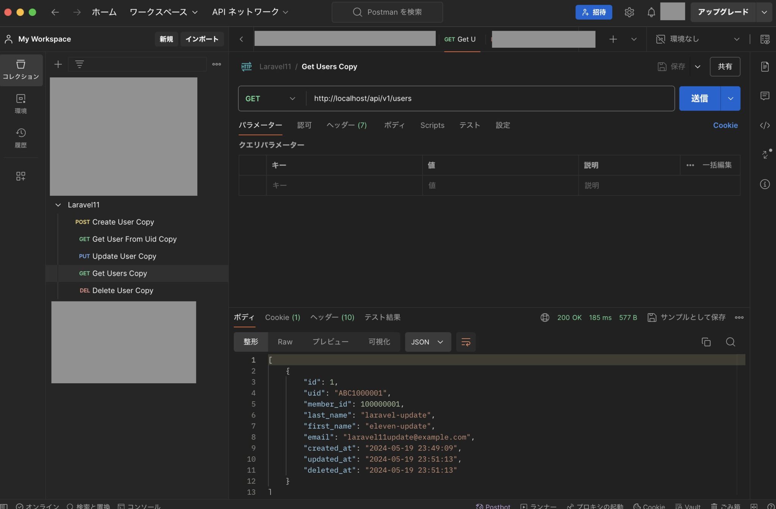Search within the response body
The width and height of the screenshot is (776, 509).
point(731,342)
